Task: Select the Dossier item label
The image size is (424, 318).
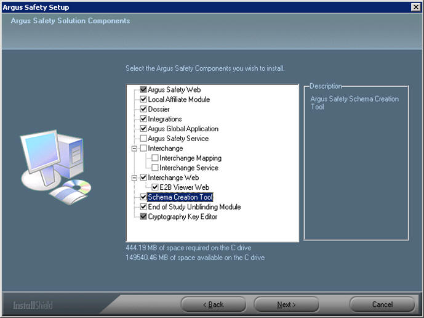Action: tap(159, 109)
